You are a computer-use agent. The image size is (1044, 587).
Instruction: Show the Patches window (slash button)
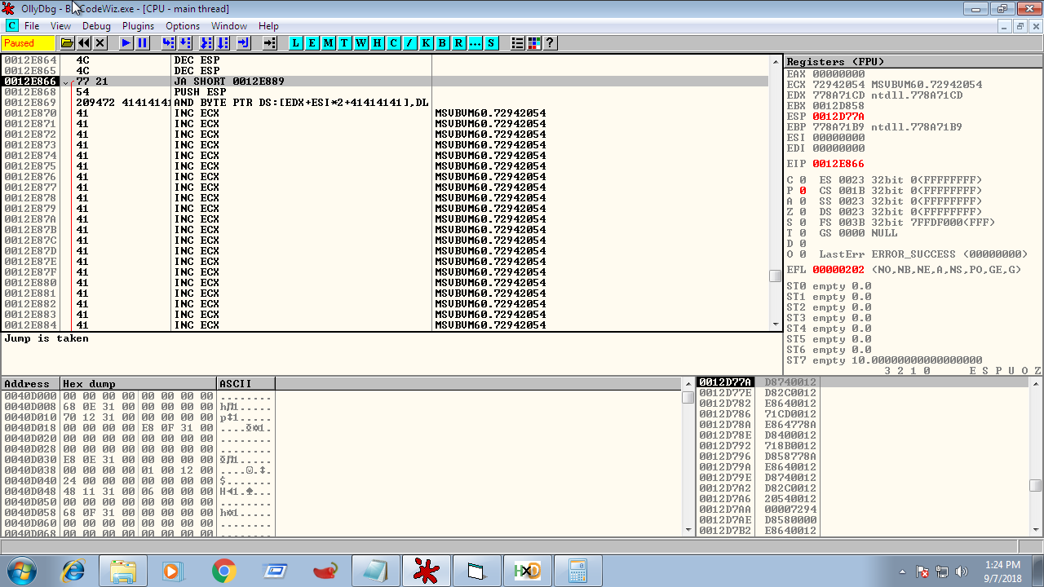point(410,43)
